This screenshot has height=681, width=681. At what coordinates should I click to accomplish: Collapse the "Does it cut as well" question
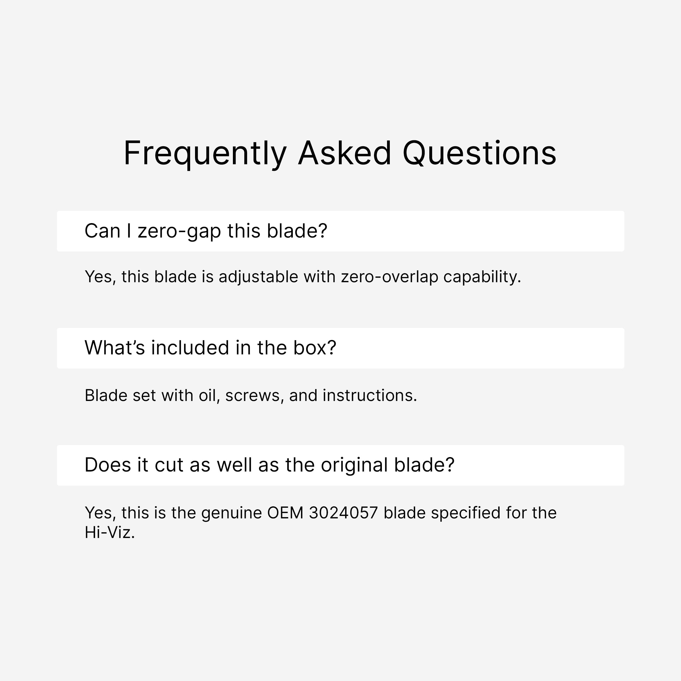pyautogui.click(x=340, y=465)
